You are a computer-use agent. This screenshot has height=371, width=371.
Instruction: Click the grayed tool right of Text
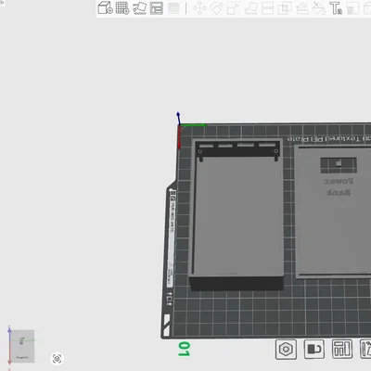click(x=352, y=8)
